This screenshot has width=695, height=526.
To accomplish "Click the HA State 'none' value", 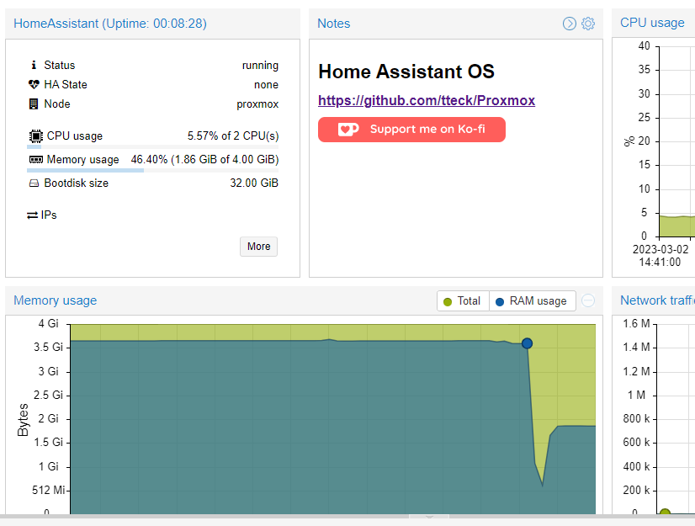I will (267, 85).
